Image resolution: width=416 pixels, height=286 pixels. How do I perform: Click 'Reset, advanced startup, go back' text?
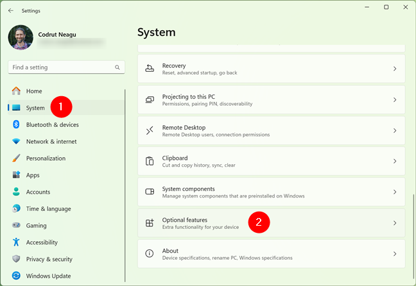[x=200, y=72]
